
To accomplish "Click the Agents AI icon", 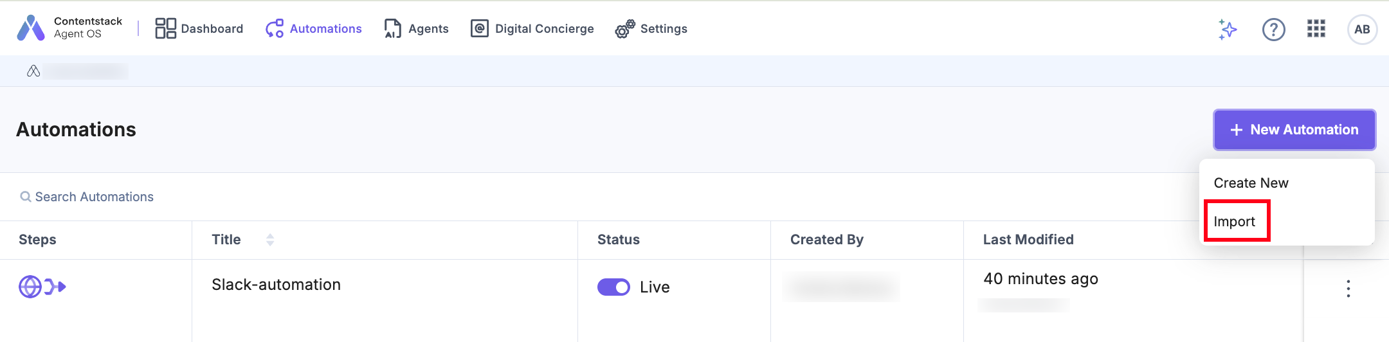I will click(x=392, y=28).
